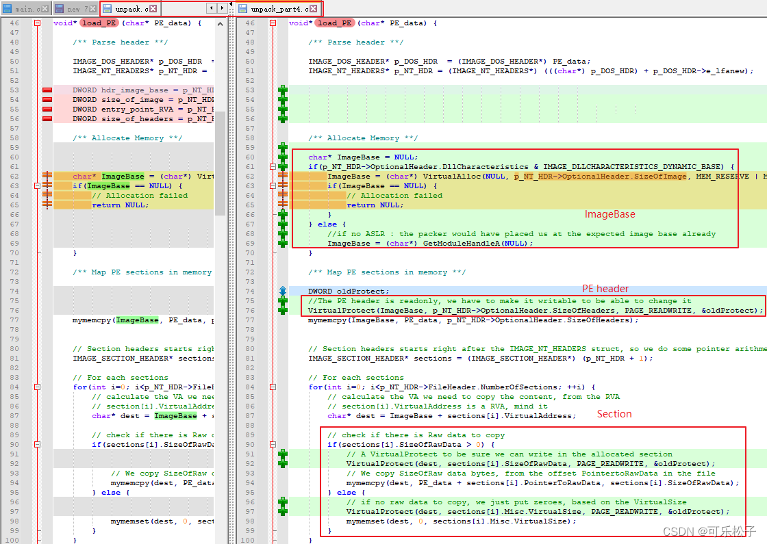The width and height of the screenshot is (767, 544).
Task: Click "/** Parse header **/" comment in unpack.c
Action: coord(121,42)
